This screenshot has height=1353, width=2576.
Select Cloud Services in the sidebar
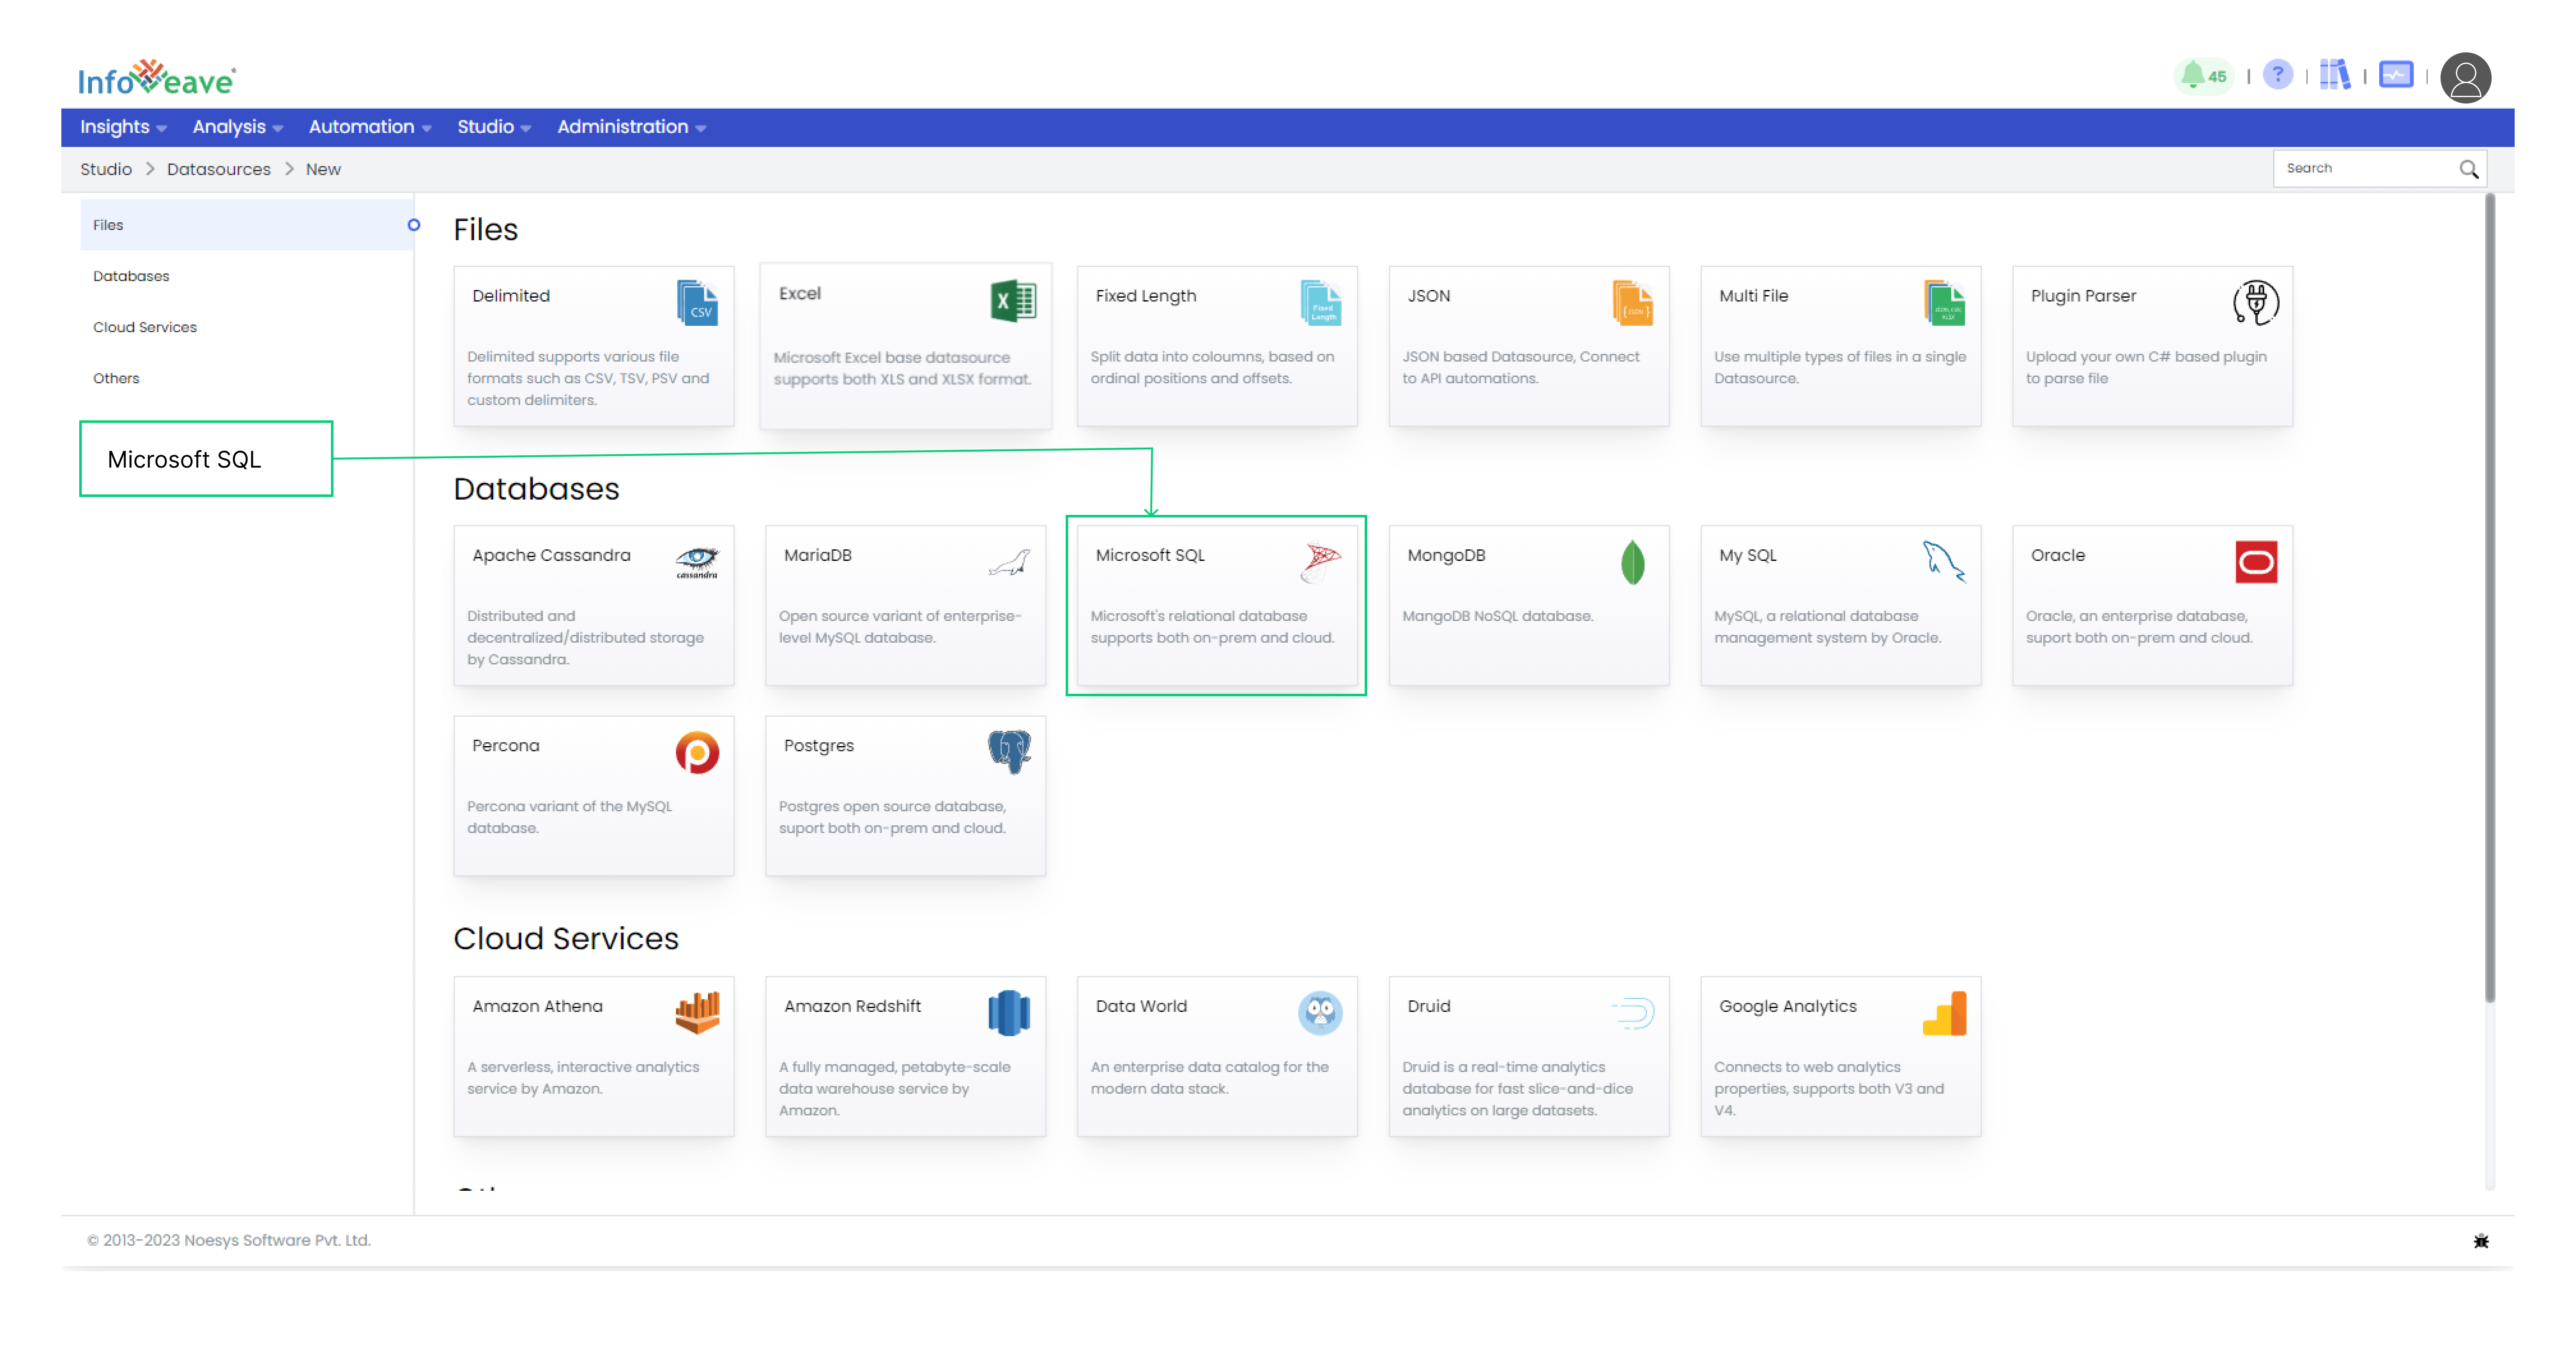(246, 327)
